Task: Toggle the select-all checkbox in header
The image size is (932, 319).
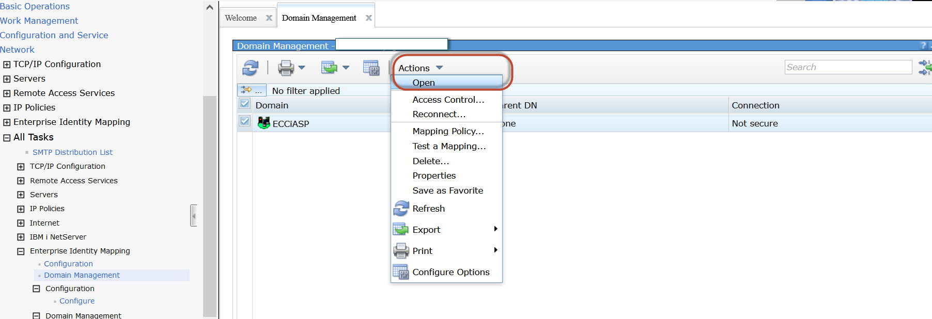Action: (x=244, y=104)
